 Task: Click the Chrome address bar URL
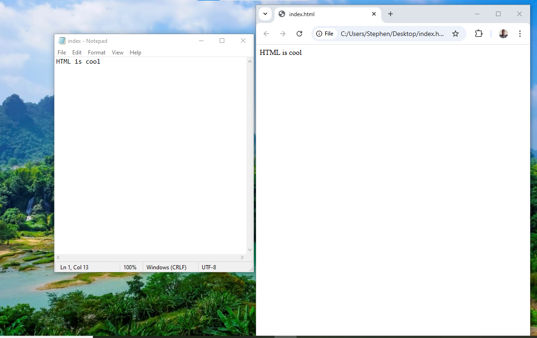click(392, 34)
